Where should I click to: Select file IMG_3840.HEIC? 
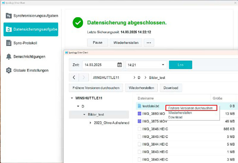[x=155, y=159]
